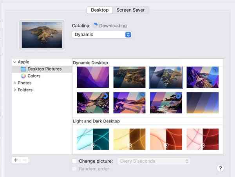Click the play icon on teal wallpaper
Viewport: 235px width, 177px height.
coord(93,145)
